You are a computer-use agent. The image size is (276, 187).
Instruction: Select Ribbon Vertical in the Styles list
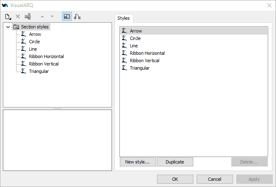coord(194,61)
